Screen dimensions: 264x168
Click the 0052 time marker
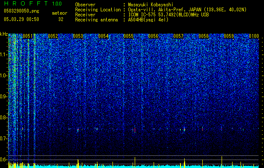tap(53, 36)
